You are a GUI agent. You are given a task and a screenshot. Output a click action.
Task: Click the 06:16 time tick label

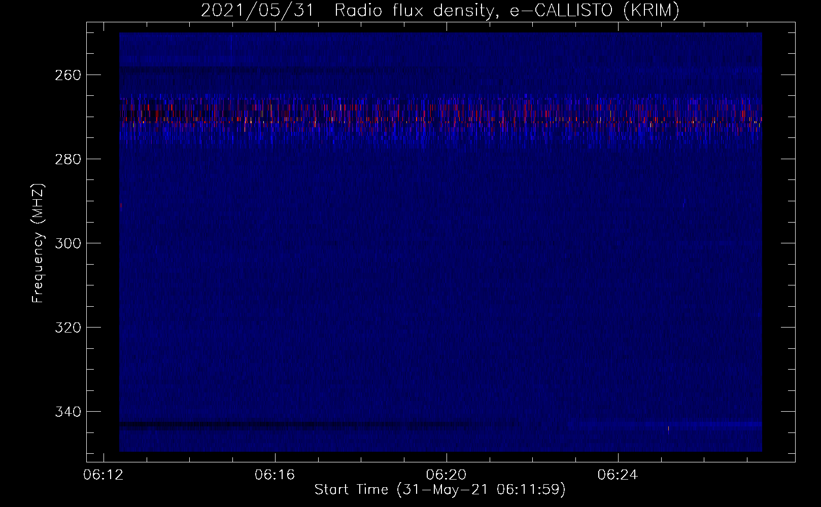click(275, 475)
